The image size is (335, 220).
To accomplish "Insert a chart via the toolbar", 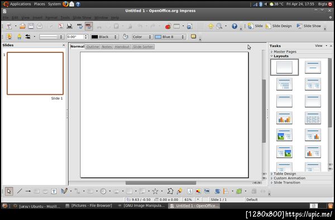I will 168,26.
